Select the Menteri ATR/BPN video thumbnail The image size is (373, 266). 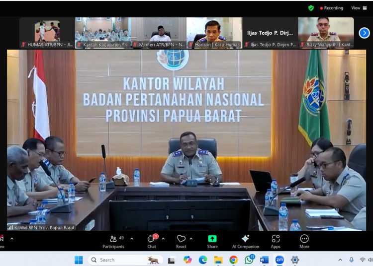(159, 33)
